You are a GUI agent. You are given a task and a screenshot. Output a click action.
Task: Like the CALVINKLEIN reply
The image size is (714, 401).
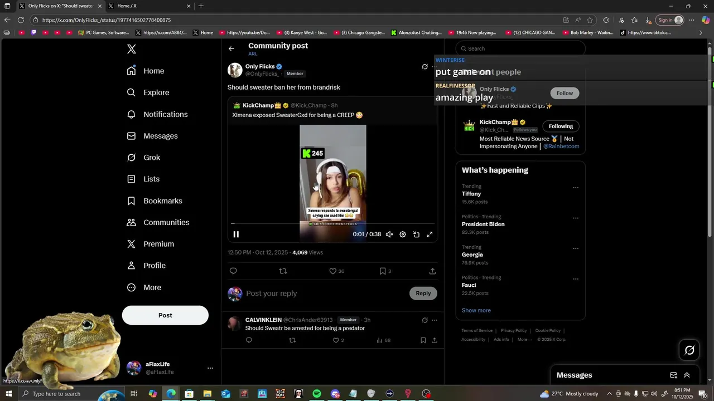pos(336,340)
